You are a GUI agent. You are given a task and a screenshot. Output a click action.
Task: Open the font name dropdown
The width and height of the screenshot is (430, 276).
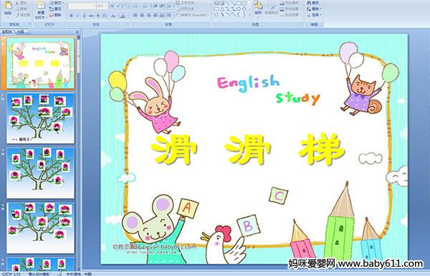pyautogui.click(x=94, y=6)
